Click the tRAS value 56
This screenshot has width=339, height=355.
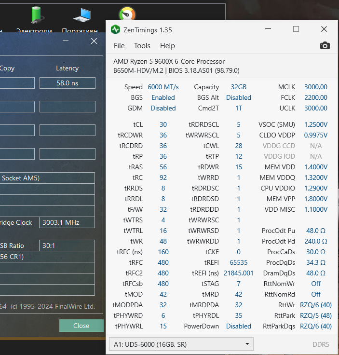click(x=163, y=167)
